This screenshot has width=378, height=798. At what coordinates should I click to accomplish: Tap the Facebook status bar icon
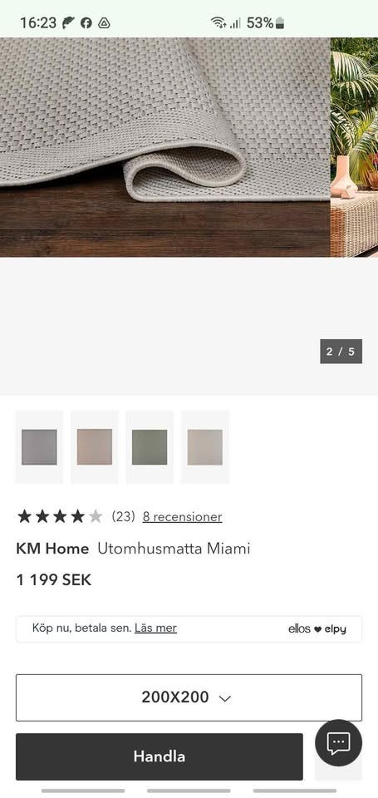point(86,22)
